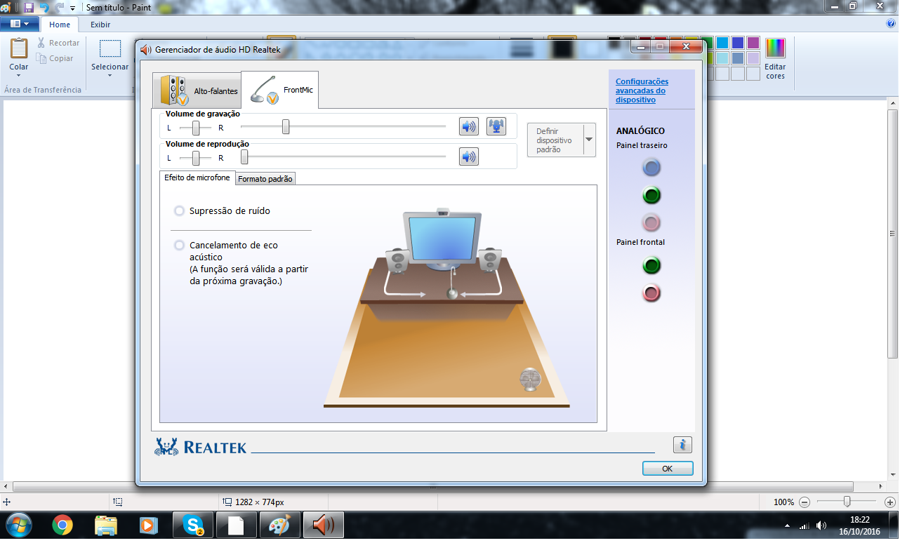Open Windows Start orb
Image resolution: width=900 pixels, height=543 pixels.
(x=19, y=525)
